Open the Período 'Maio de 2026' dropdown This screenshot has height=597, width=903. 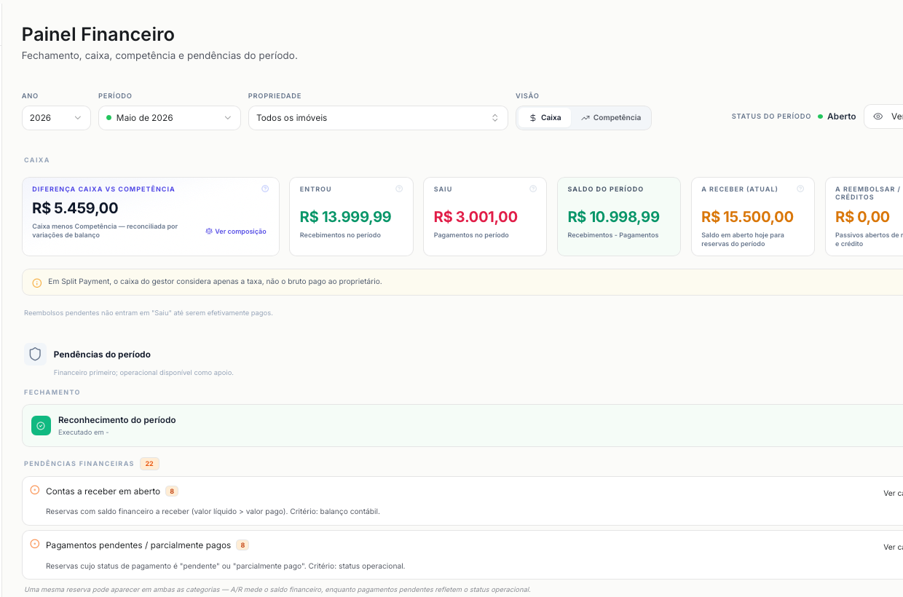tap(169, 118)
